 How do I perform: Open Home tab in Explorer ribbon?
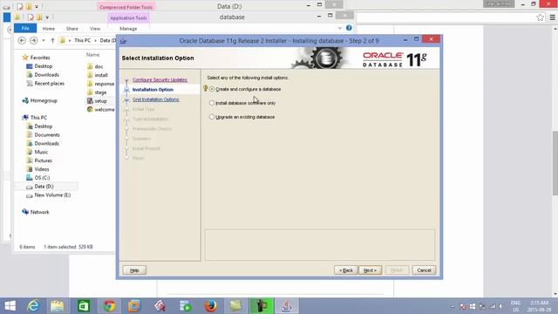pos(49,29)
